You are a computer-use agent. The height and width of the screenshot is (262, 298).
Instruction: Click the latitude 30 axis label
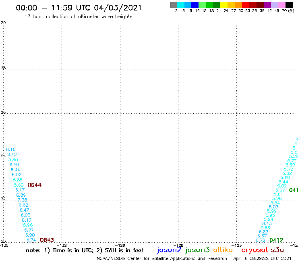pos(3,23)
